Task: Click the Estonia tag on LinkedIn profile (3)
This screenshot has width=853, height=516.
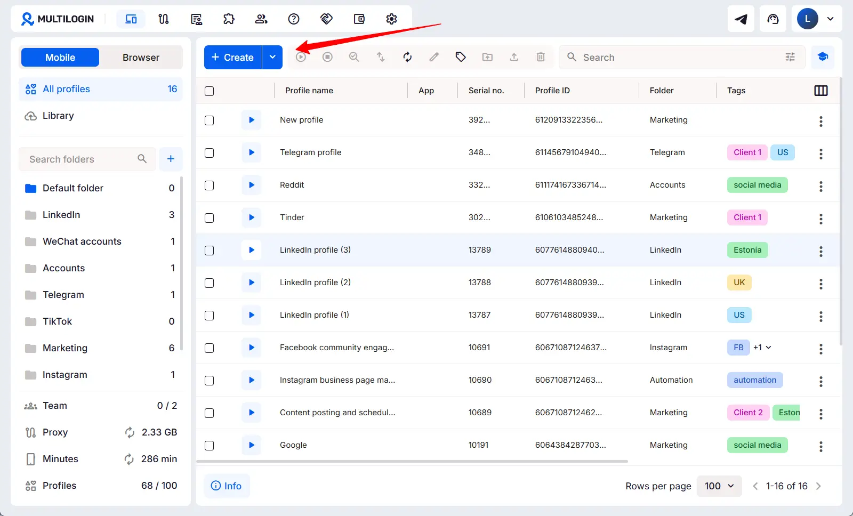Action: [x=747, y=250]
